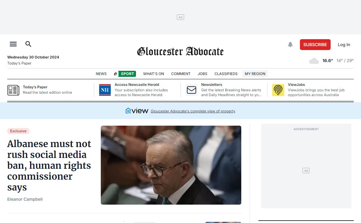The height and width of the screenshot is (223, 361).
Task: Click the Newsletters envelope icon
Action: [192, 90]
